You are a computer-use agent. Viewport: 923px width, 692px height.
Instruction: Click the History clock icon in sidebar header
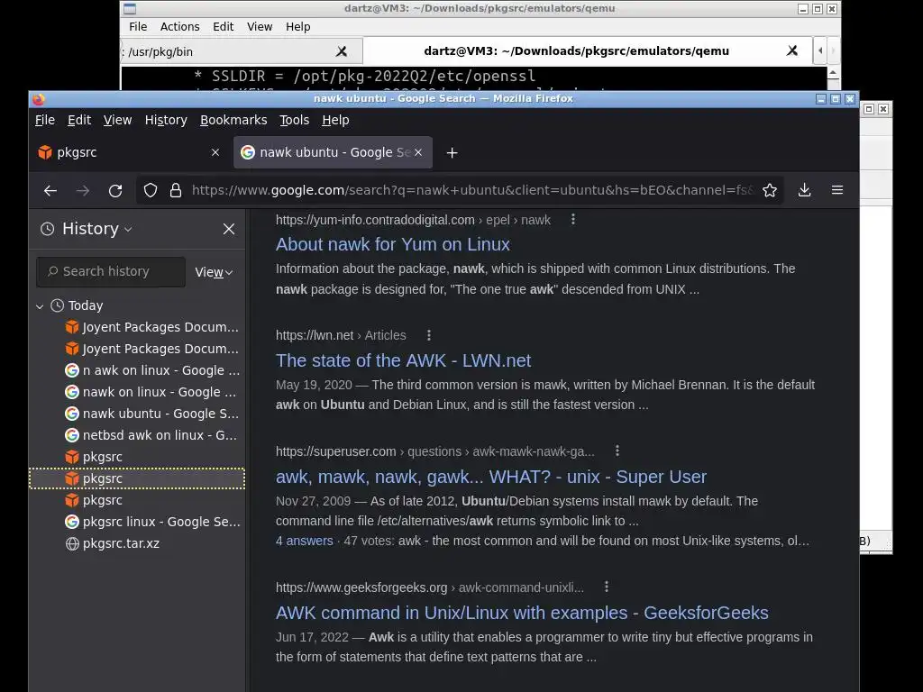47,229
